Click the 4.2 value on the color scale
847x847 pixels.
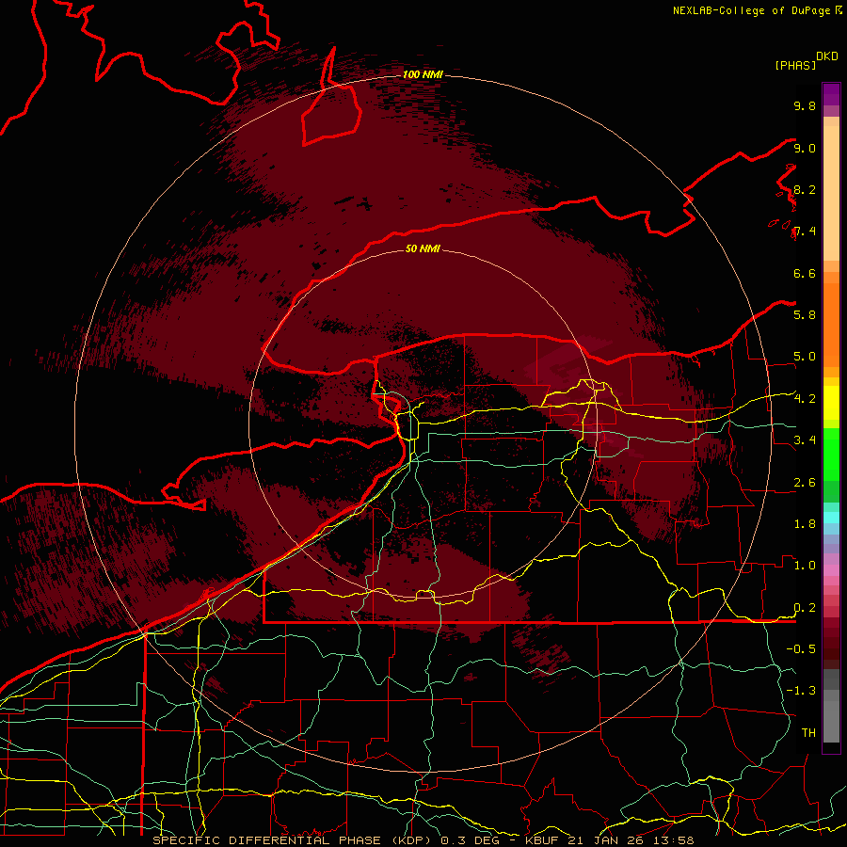805,399
